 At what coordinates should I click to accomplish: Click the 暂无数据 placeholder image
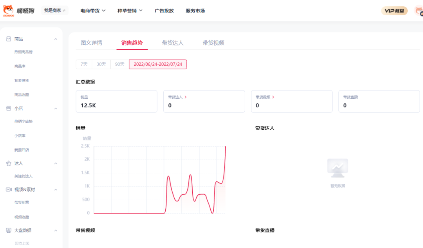[338, 168]
